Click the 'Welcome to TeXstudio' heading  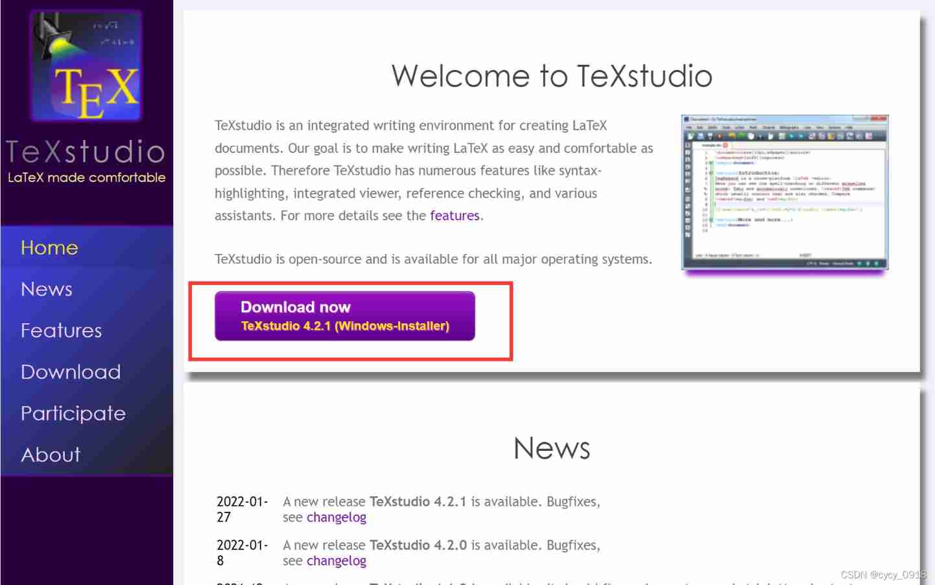pyautogui.click(x=552, y=76)
